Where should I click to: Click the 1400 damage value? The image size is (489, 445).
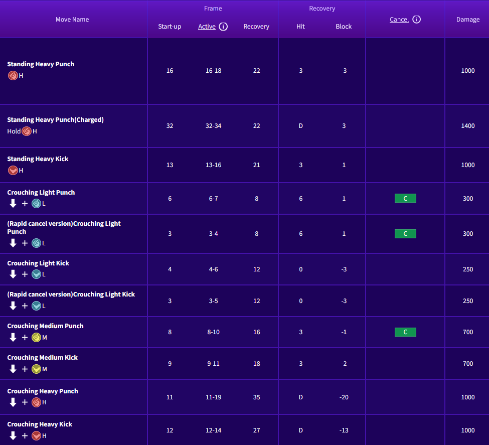click(x=468, y=126)
